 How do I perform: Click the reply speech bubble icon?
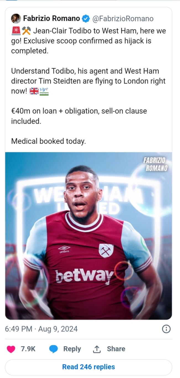tap(53, 349)
